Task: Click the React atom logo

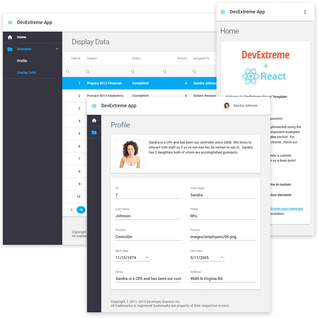Action: pos(251,76)
